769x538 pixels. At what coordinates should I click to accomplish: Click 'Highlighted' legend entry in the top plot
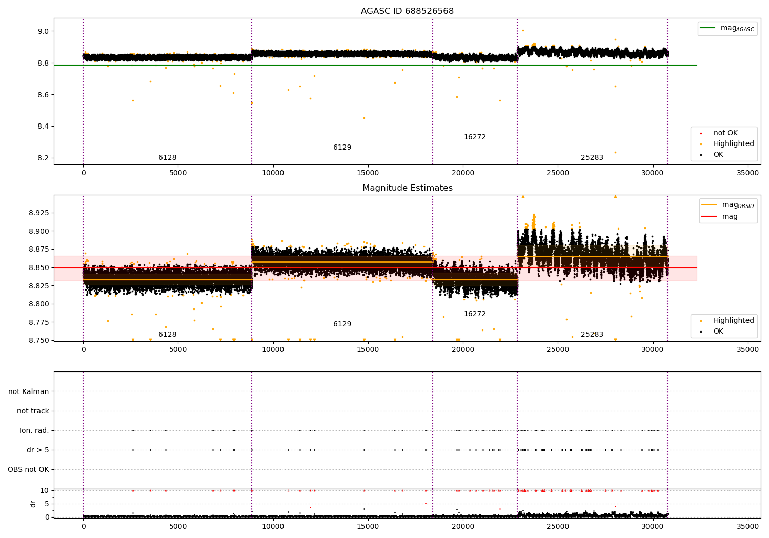(x=726, y=143)
